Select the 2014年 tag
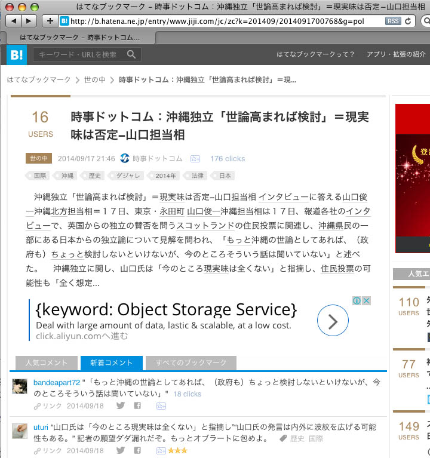 point(164,176)
